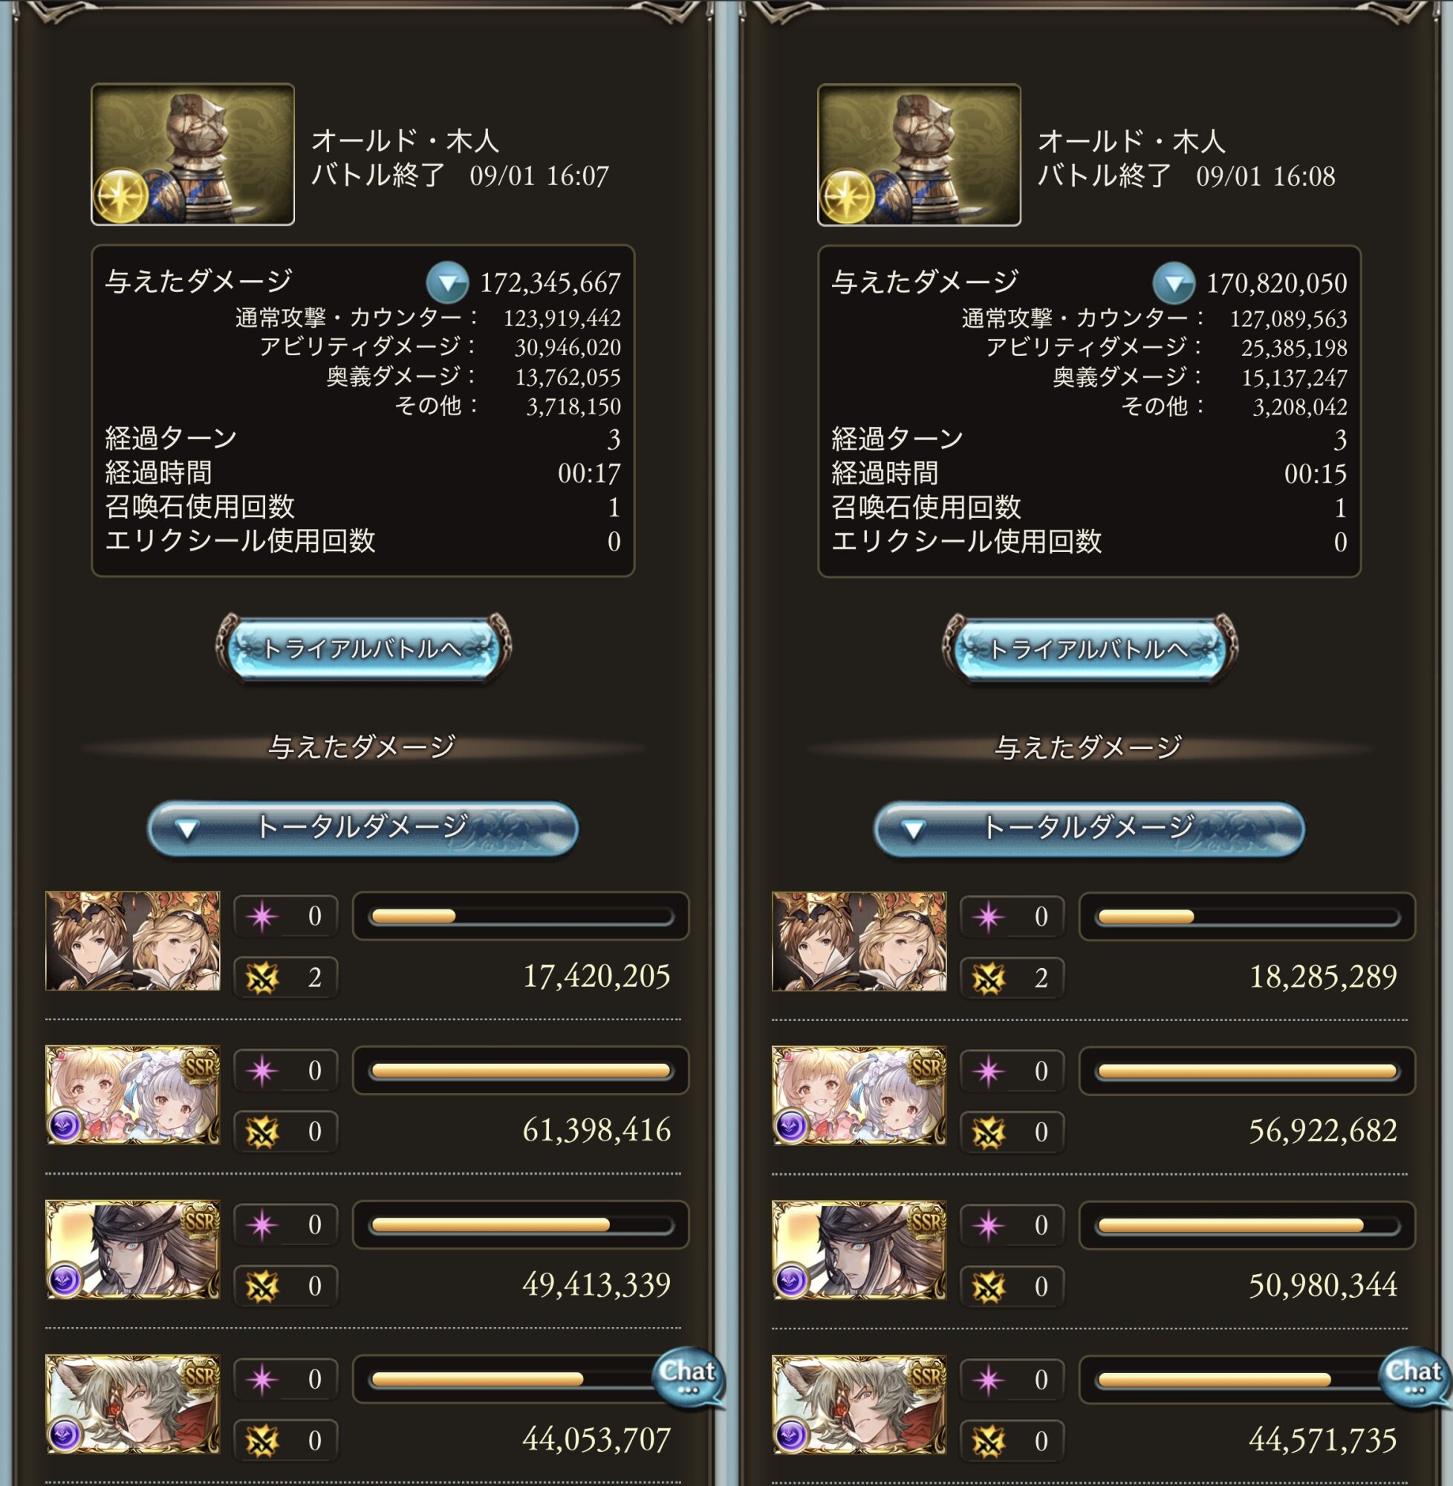Viewport: 1453px width, 1486px height.
Task: Select left オールド・木人 enemy thumbnail
Action: click(x=192, y=154)
